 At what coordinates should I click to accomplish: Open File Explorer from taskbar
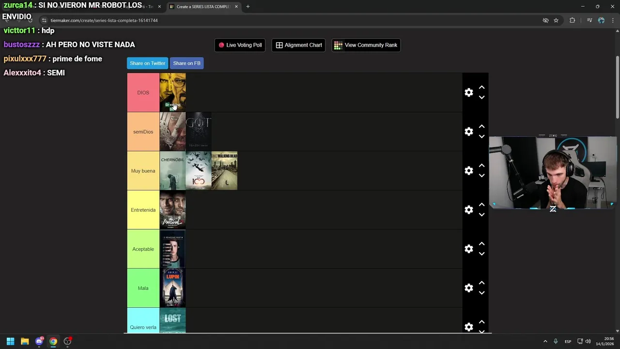coord(25,341)
